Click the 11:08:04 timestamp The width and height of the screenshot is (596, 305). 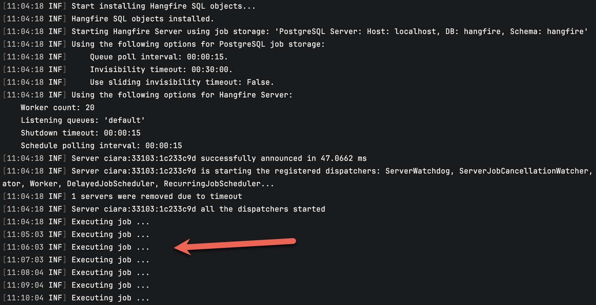pyautogui.click(x=25, y=272)
